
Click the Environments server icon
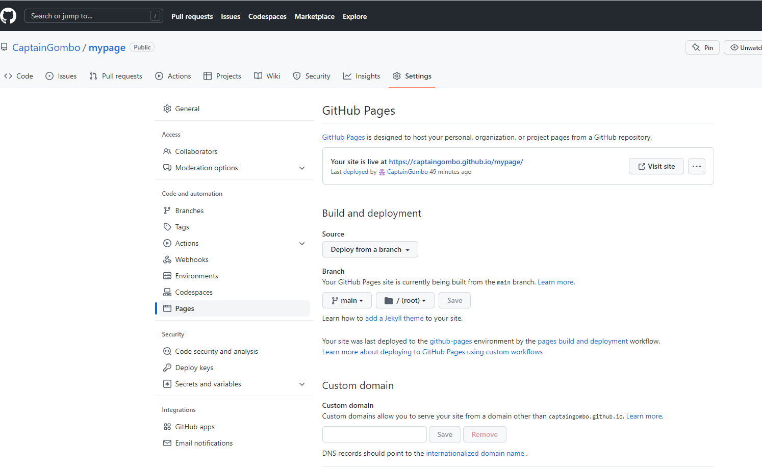[167, 276]
